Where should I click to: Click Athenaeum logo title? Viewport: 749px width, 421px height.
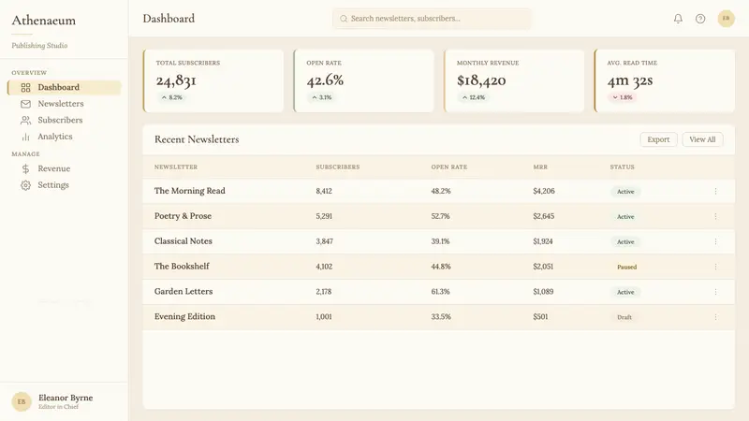coord(43,21)
